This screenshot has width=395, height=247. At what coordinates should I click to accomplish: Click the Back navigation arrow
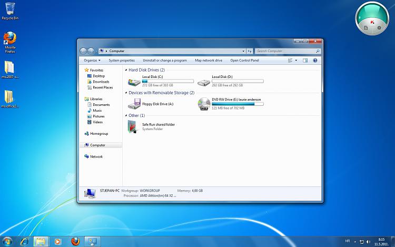point(83,51)
